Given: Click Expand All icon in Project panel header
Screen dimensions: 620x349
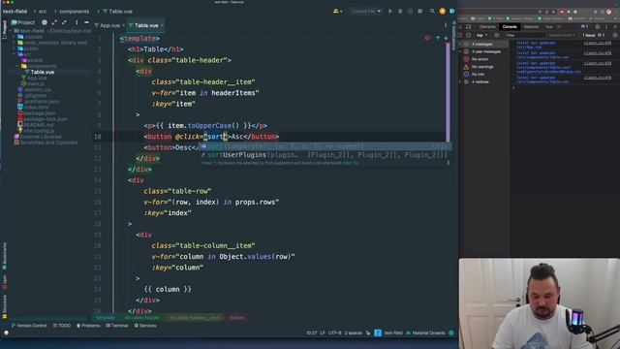Looking at the screenshot, I should (54, 22).
